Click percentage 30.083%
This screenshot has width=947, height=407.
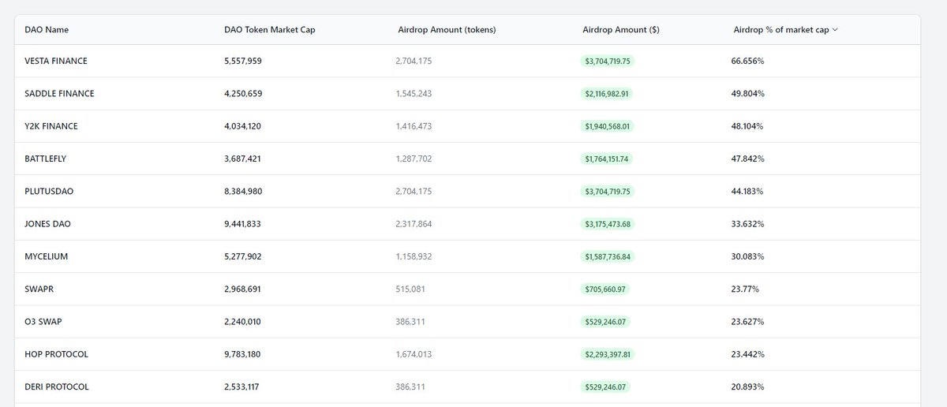[x=748, y=257]
